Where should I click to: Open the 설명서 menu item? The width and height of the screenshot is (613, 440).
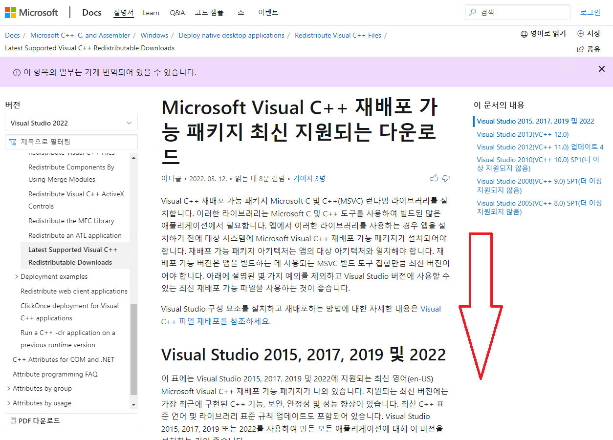pos(124,13)
